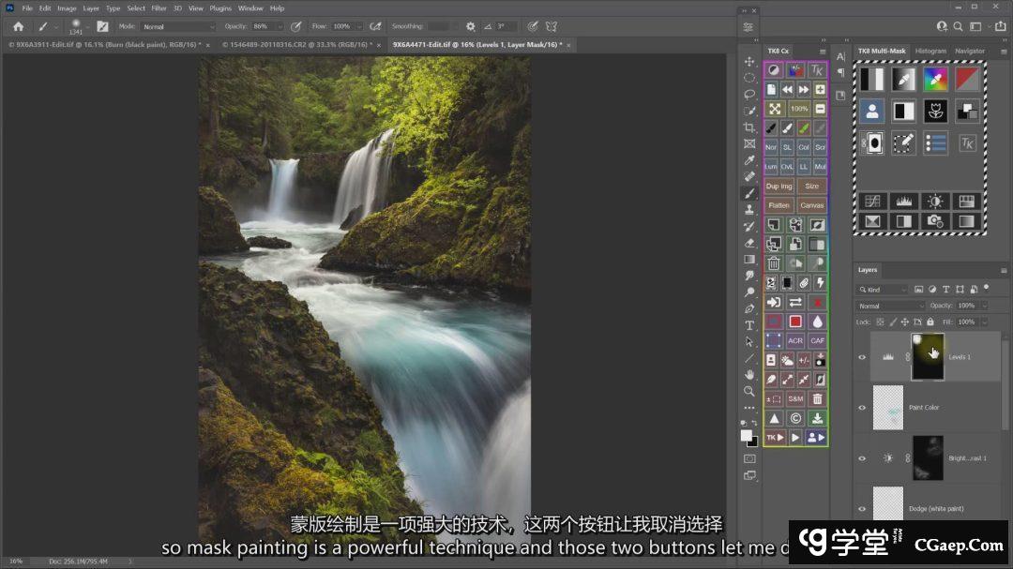The height and width of the screenshot is (569, 1013).
Task: Switch to the Histogram tab
Action: coord(930,51)
